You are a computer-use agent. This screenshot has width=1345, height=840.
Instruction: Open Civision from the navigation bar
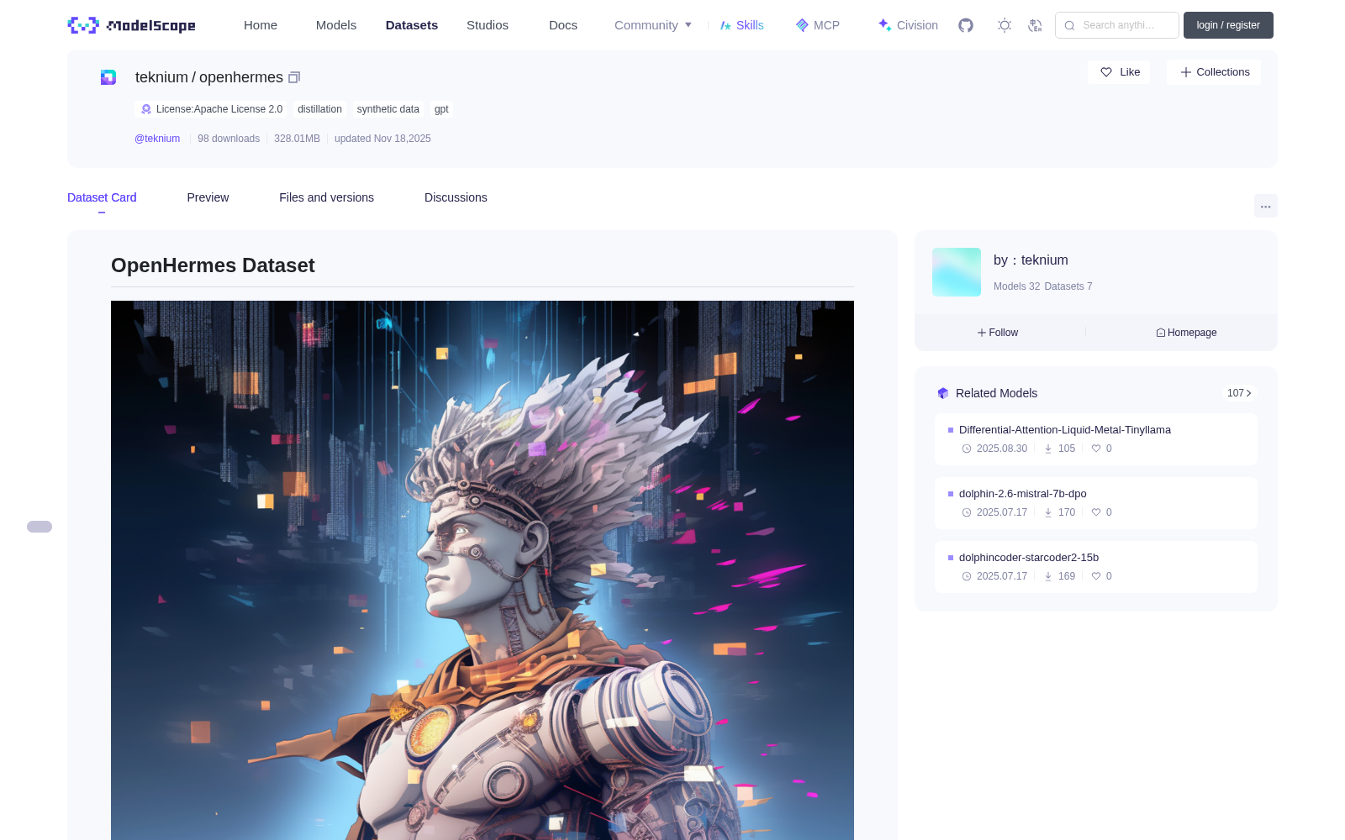[908, 25]
